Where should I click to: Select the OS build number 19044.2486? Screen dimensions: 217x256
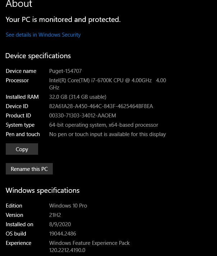[x=63, y=234]
